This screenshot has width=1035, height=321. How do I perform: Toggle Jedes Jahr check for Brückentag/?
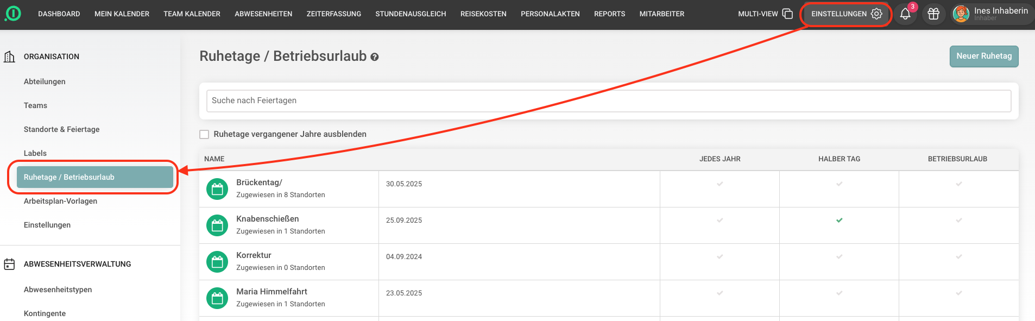pos(720,184)
